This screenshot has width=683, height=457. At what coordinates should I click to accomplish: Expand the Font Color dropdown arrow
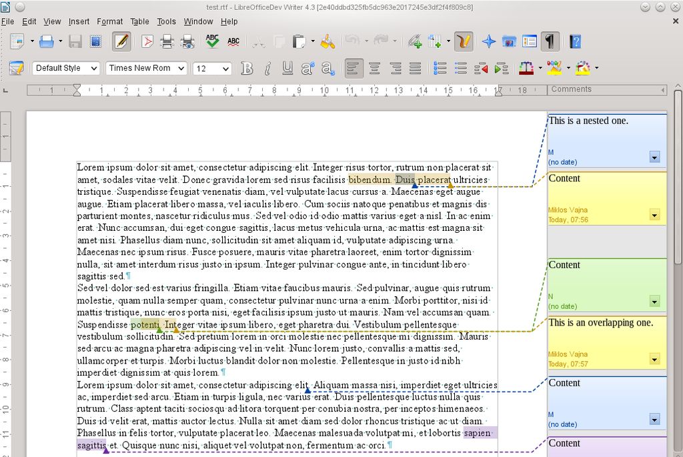coord(540,68)
